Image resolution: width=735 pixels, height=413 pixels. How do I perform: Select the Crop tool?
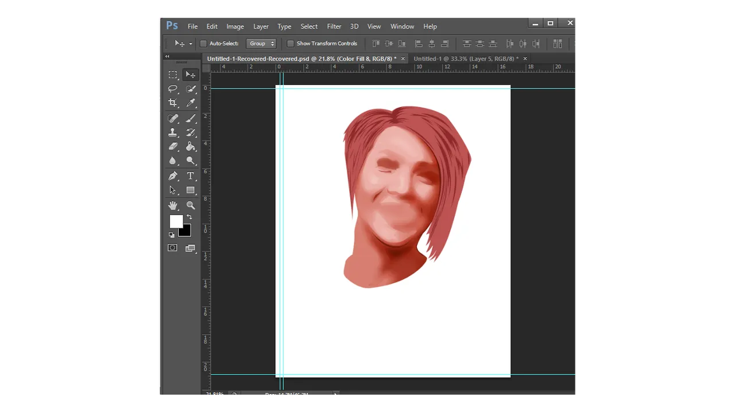173,103
